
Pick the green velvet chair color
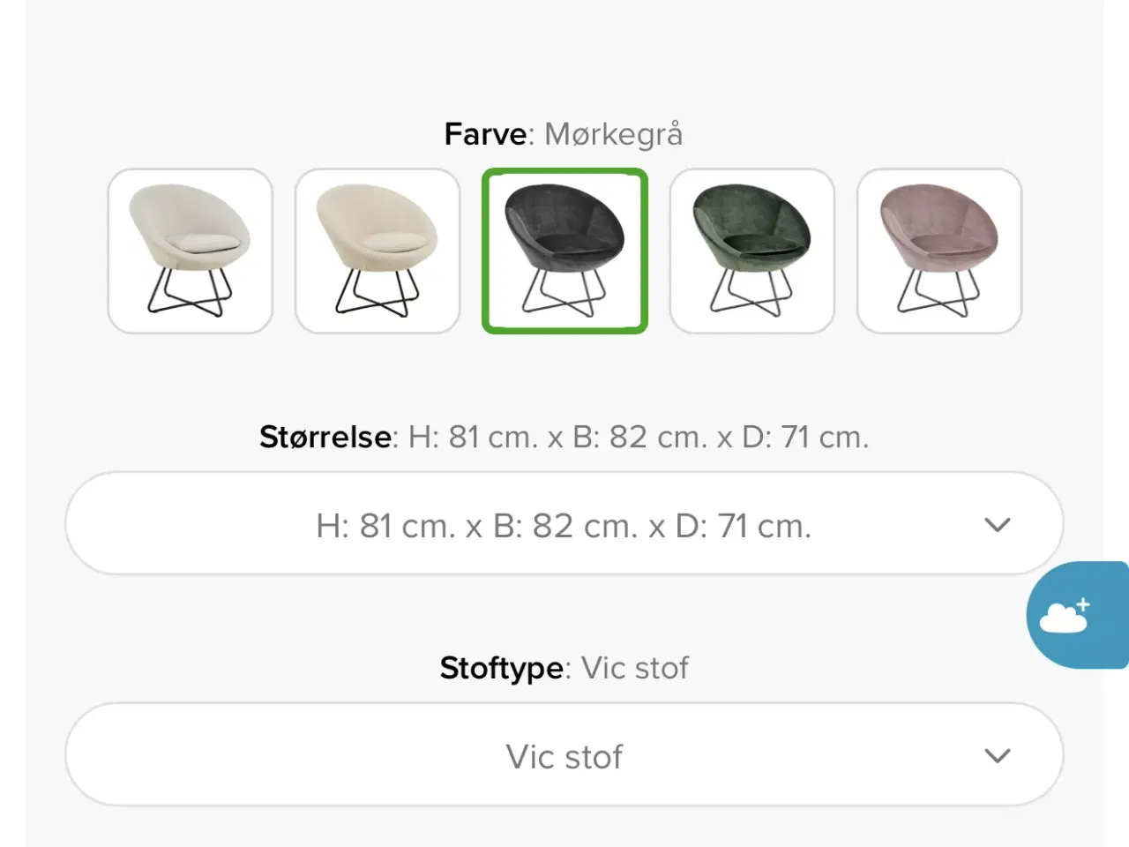[x=751, y=251]
